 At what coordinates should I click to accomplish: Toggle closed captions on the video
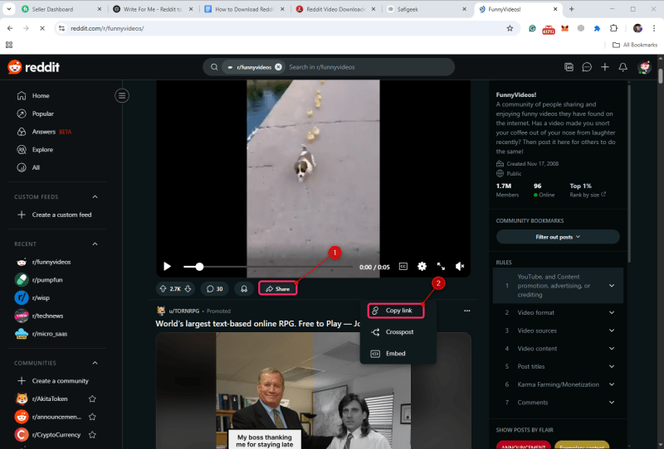coord(403,267)
